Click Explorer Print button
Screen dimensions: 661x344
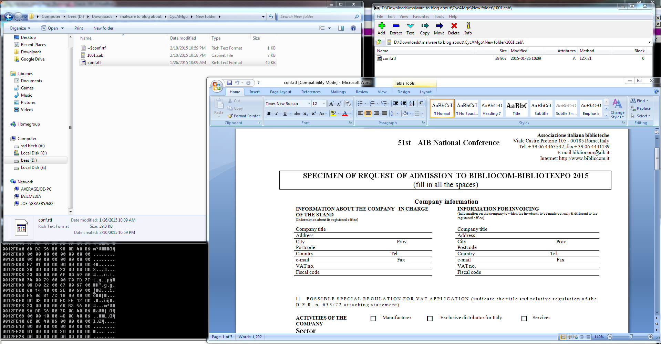coord(79,28)
